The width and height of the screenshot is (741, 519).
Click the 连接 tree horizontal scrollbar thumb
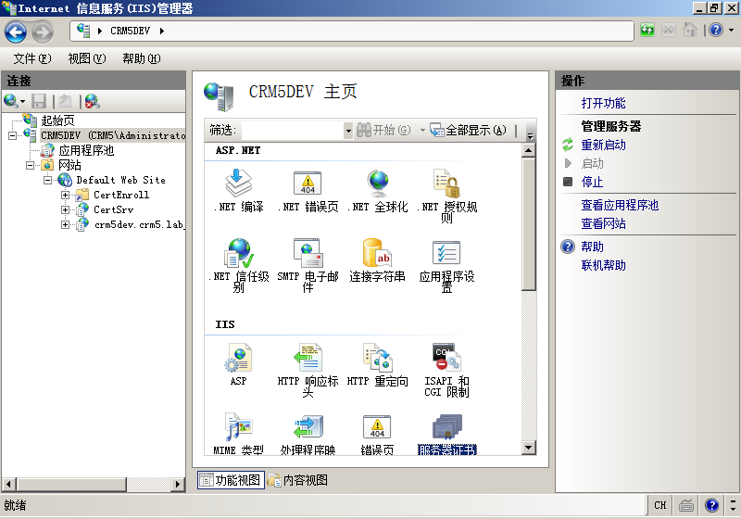[x=72, y=484]
